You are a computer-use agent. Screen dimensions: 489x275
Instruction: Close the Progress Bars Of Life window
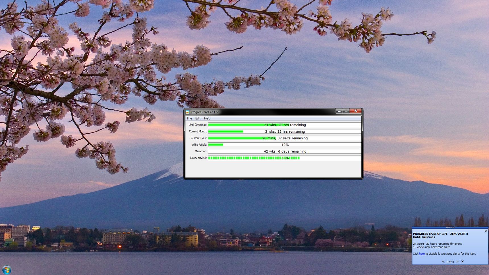[x=355, y=111]
